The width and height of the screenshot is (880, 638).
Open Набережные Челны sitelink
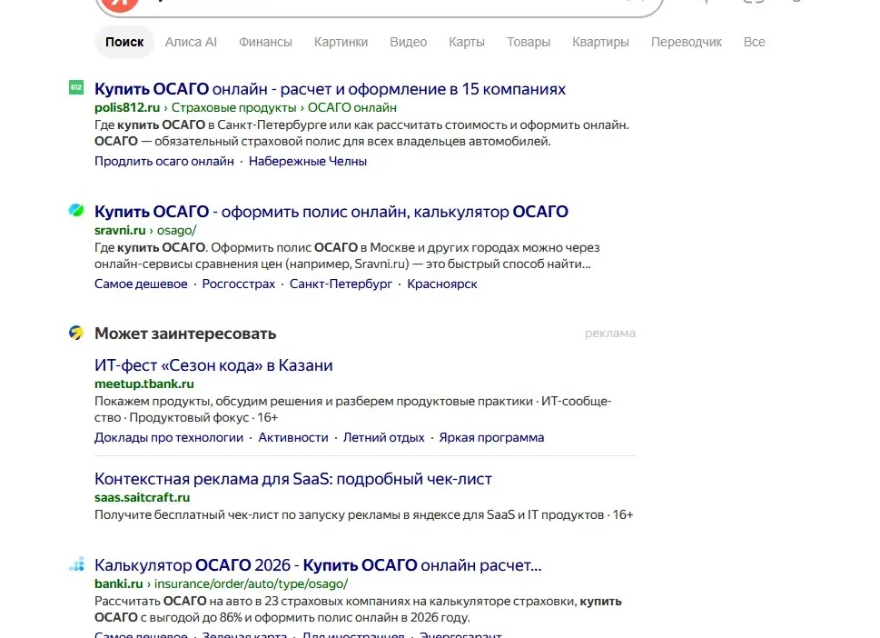coord(308,161)
